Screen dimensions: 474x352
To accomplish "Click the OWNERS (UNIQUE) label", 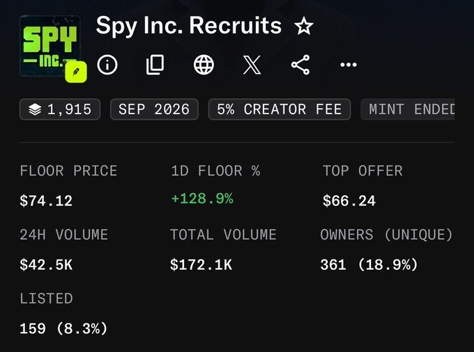I will tap(386, 235).
